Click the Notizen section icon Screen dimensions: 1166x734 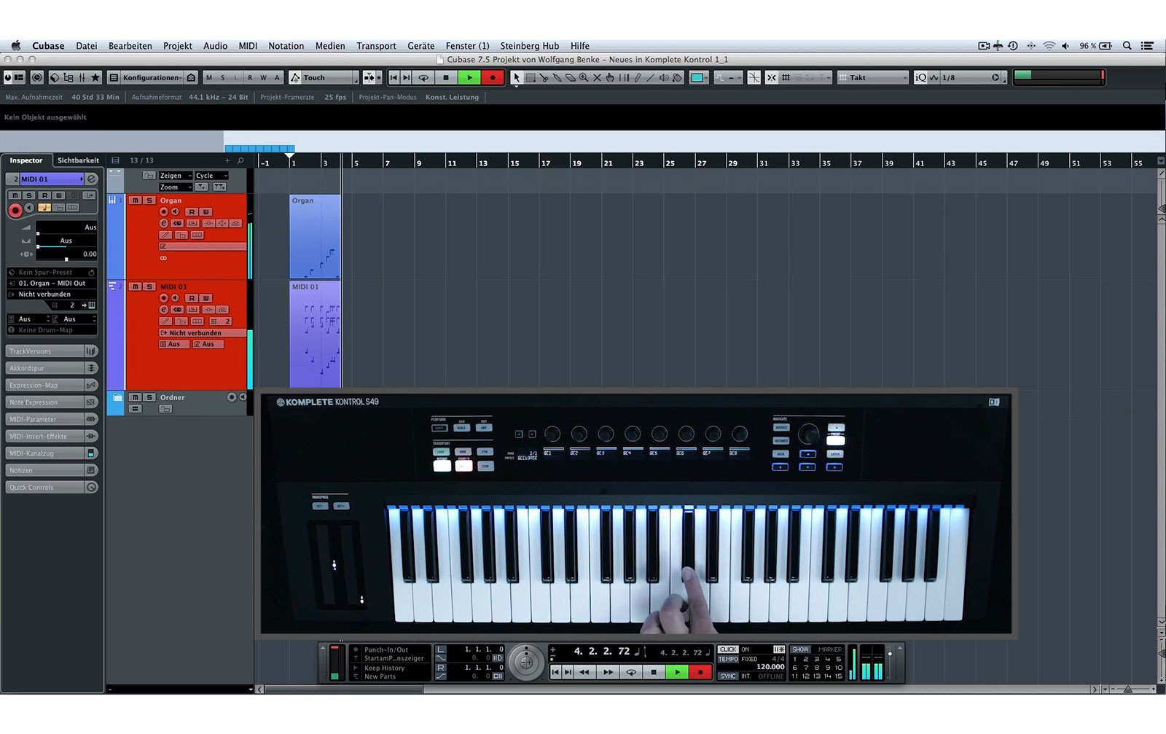pos(91,470)
